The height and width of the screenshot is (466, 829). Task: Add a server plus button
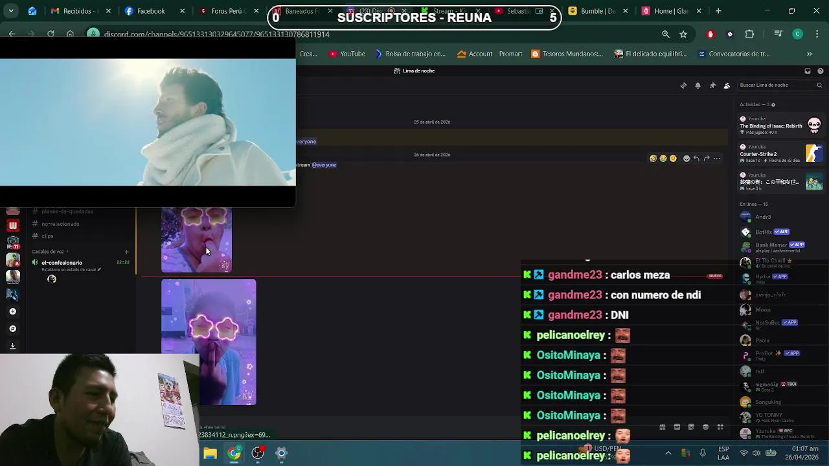click(x=13, y=311)
